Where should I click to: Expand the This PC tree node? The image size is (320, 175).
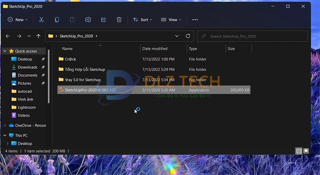[5, 135]
